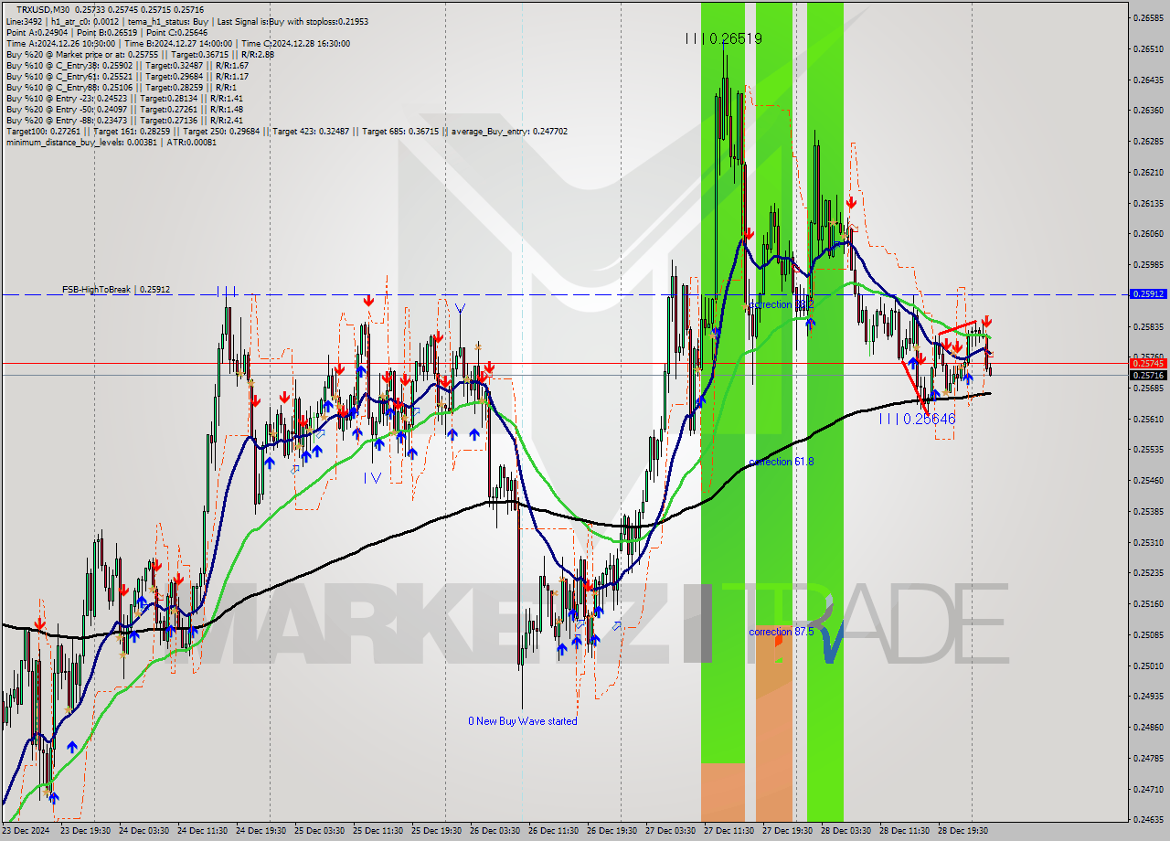
Task: Click the 0.24710 price axis value
Action: point(1149,788)
